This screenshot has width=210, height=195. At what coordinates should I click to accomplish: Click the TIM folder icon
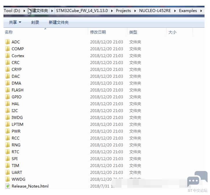[x=8, y=165]
